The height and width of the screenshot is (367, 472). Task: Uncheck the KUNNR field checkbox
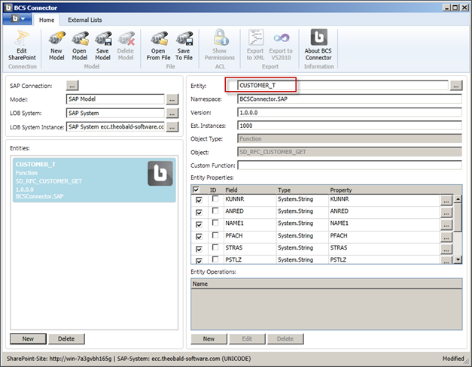pyautogui.click(x=199, y=201)
